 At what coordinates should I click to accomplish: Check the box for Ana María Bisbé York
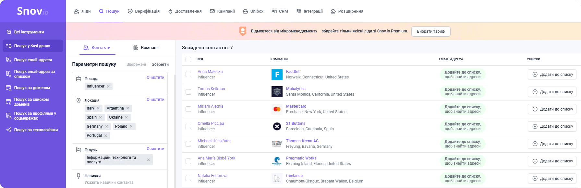tap(188, 161)
